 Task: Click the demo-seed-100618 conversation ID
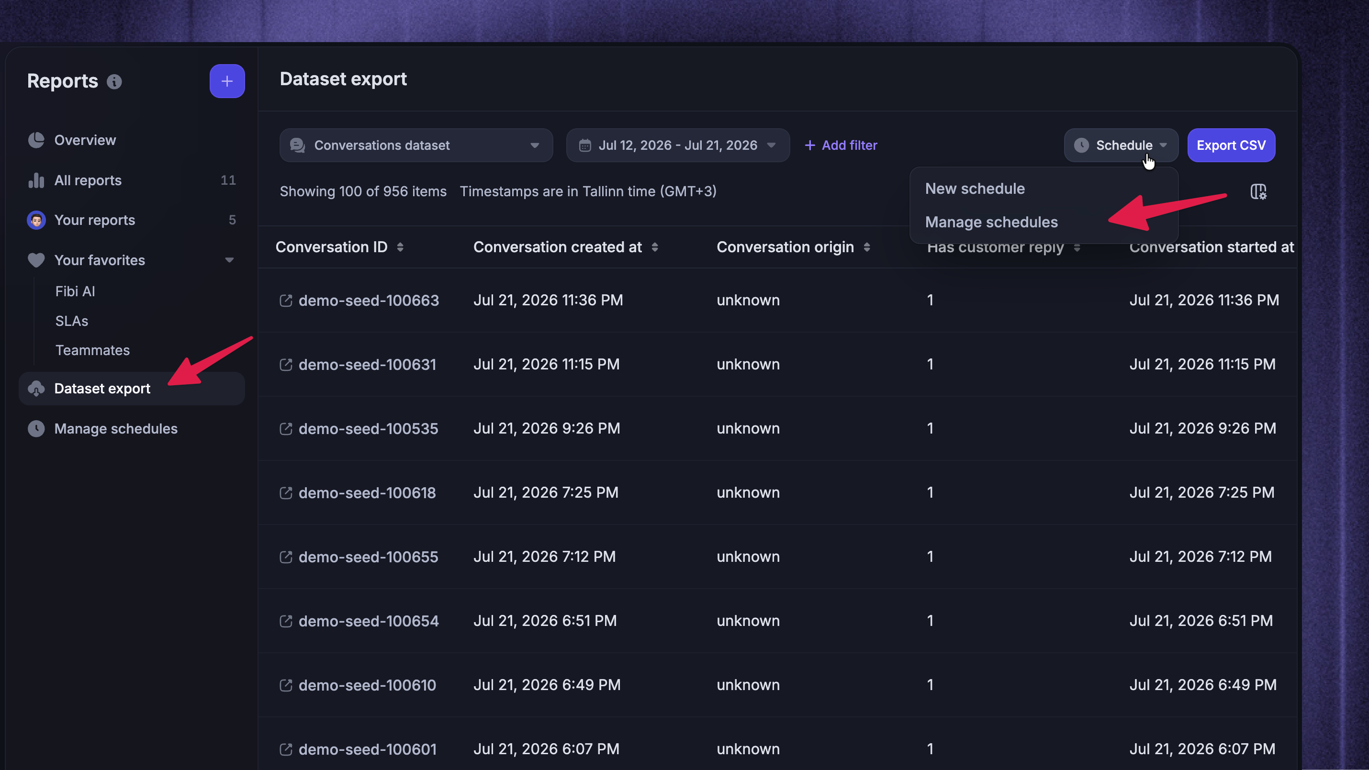[367, 492]
